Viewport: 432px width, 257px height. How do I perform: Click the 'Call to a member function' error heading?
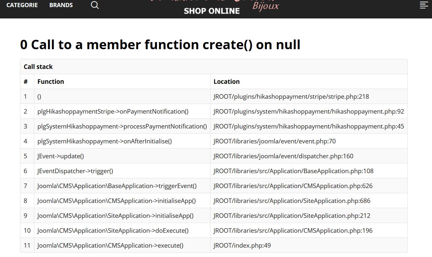[x=160, y=45]
